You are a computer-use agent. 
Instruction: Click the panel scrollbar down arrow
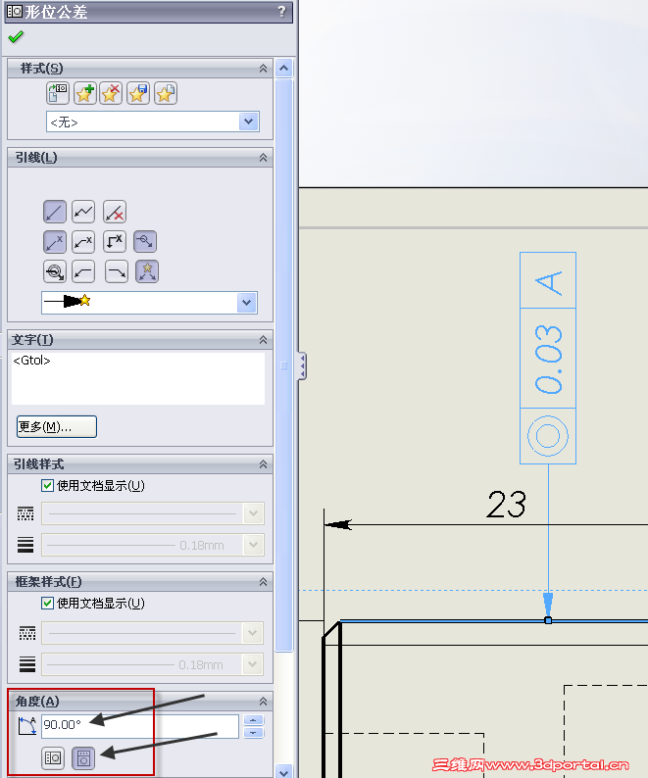[x=284, y=772]
